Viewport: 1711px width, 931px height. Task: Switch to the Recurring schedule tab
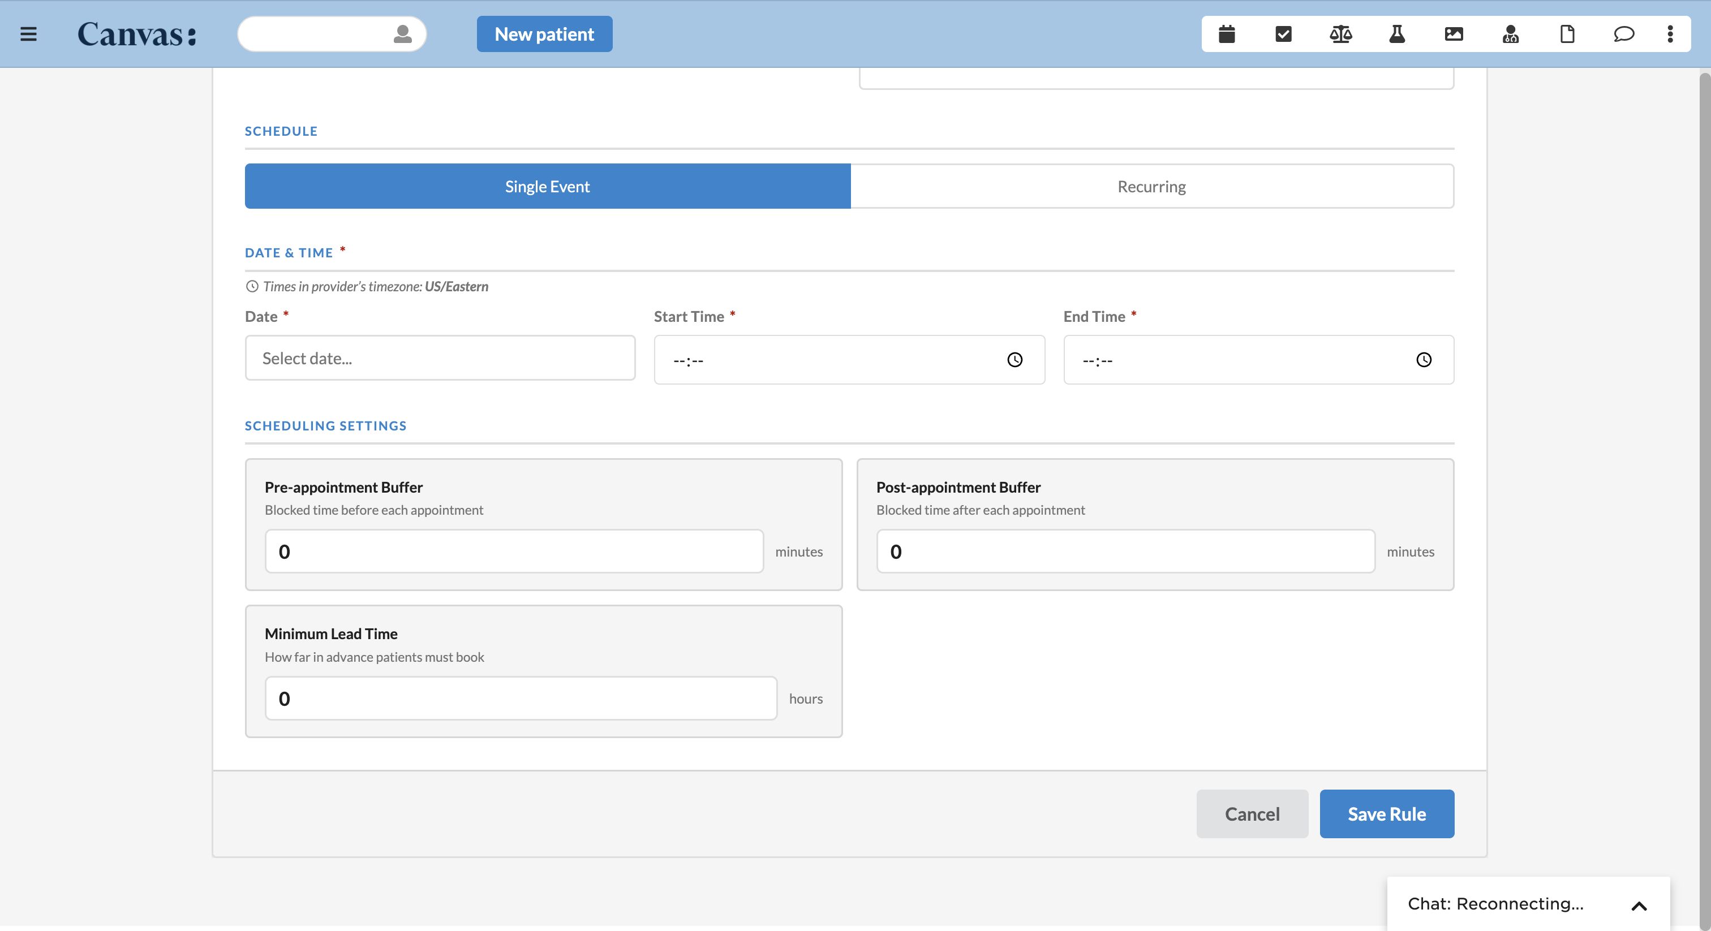click(1152, 186)
